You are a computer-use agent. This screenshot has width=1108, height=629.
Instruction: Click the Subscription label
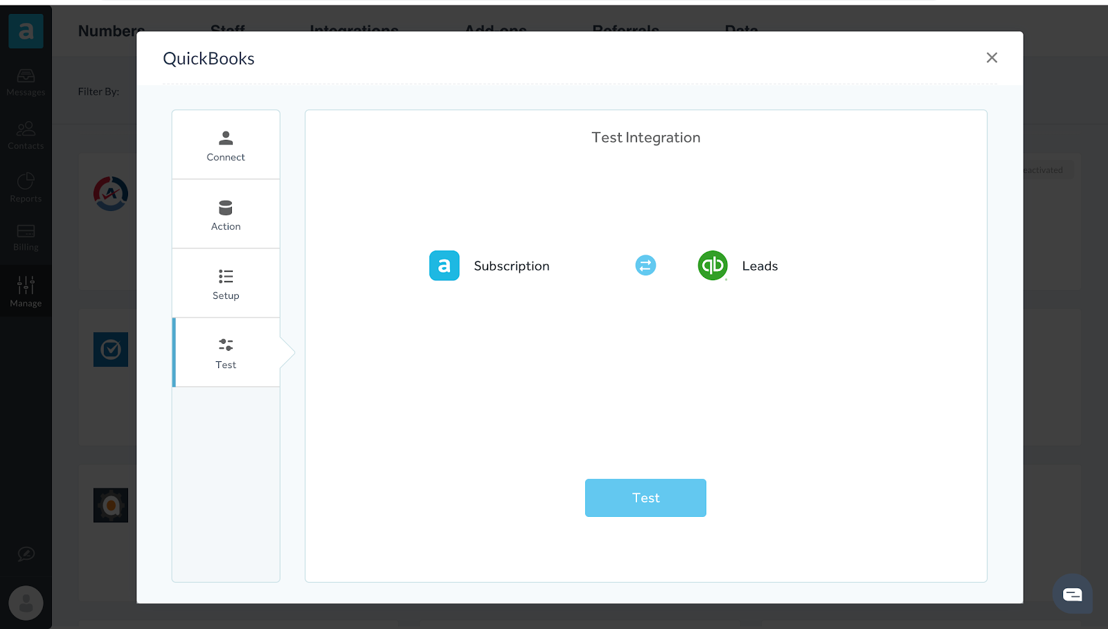tap(512, 266)
